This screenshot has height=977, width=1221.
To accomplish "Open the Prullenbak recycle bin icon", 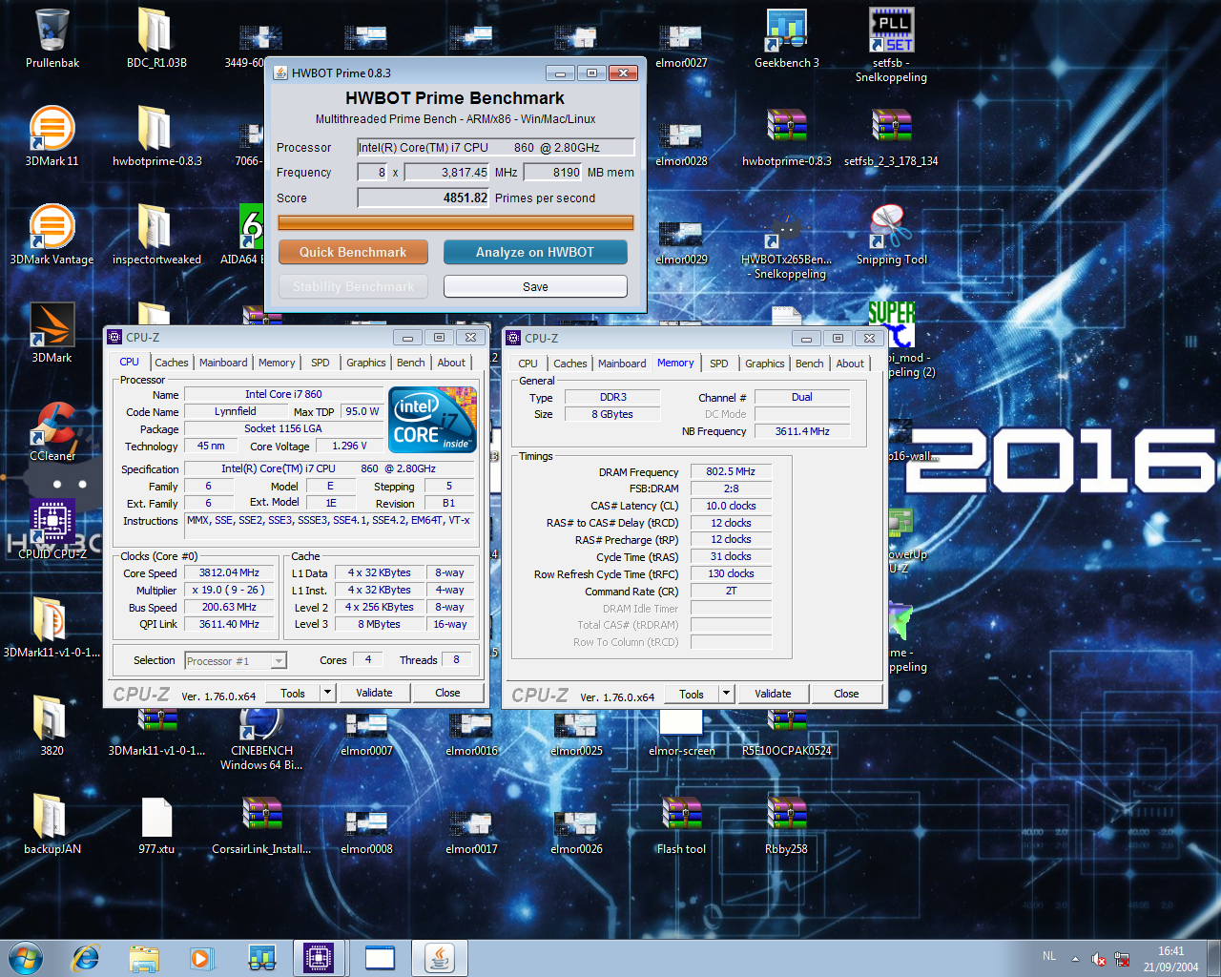I will pos(52,38).
